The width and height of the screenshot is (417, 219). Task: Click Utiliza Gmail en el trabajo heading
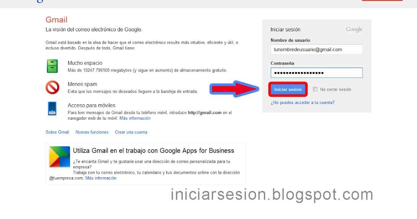click(154, 151)
